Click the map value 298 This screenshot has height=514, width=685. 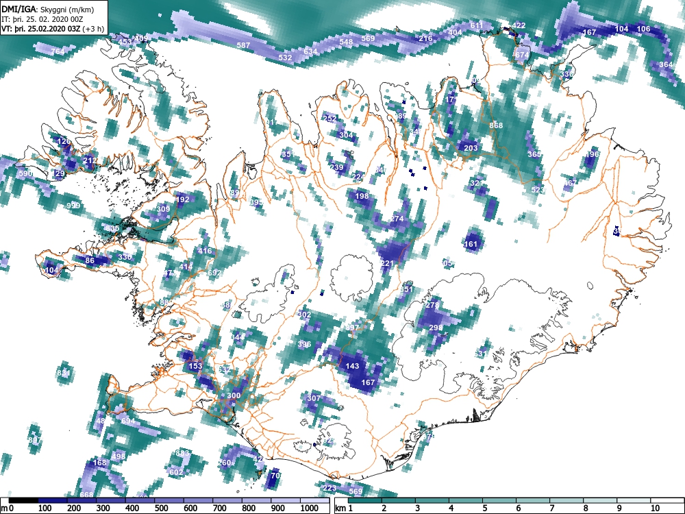436,328
